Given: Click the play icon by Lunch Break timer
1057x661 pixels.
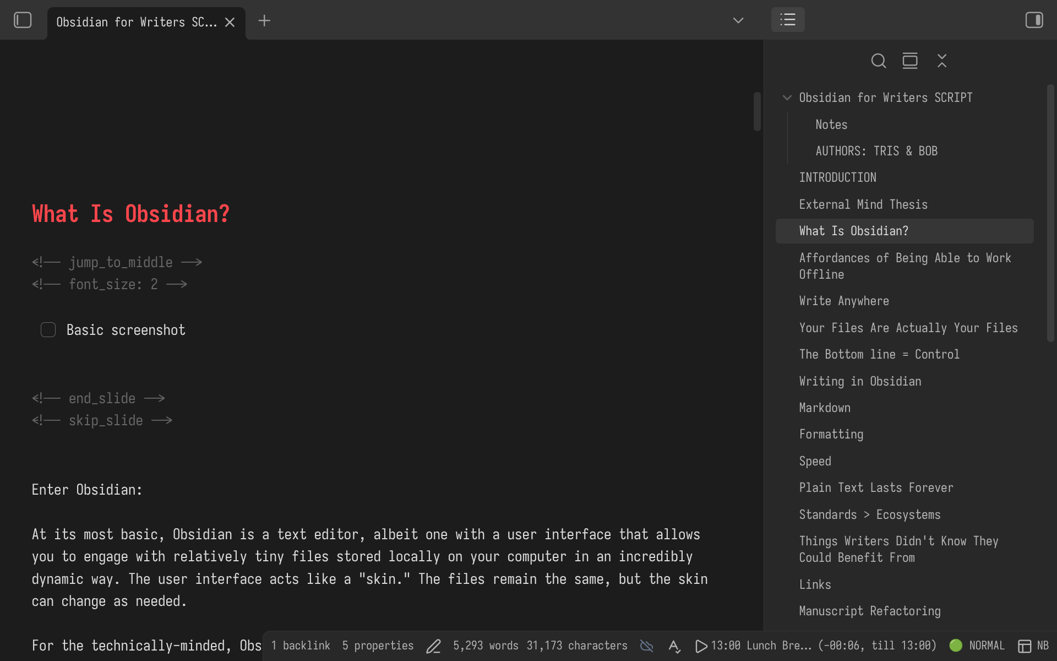Looking at the screenshot, I should pos(701,646).
